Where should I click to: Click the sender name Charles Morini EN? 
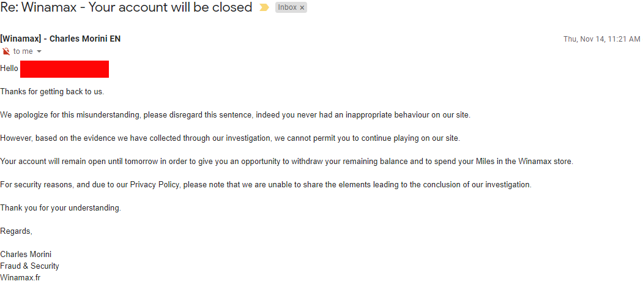[60, 39]
